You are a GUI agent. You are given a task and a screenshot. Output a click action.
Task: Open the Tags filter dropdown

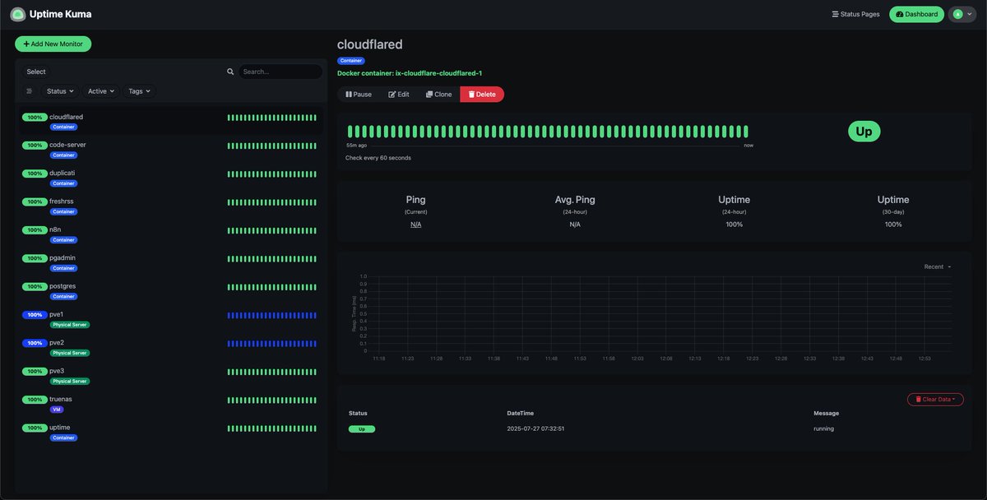(139, 90)
